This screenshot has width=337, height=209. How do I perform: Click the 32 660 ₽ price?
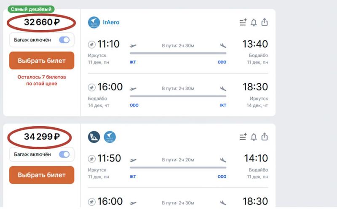tap(42, 23)
